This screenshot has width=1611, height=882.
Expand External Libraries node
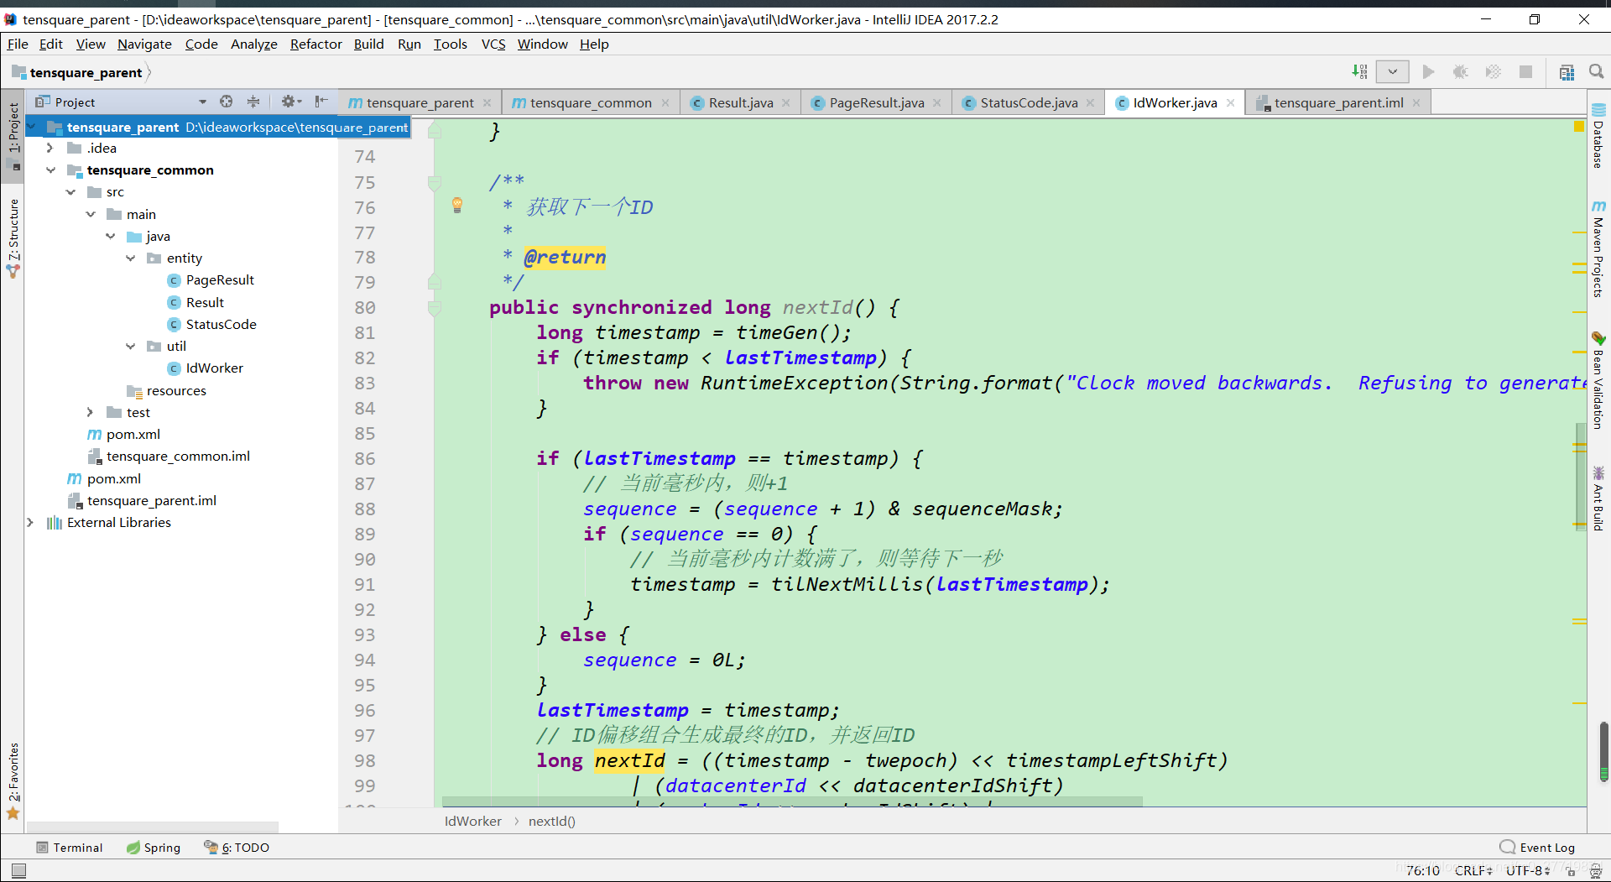tap(30, 522)
